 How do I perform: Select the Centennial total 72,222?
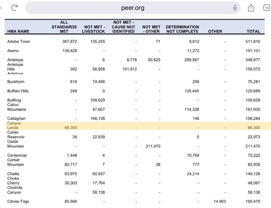(x=254, y=156)
